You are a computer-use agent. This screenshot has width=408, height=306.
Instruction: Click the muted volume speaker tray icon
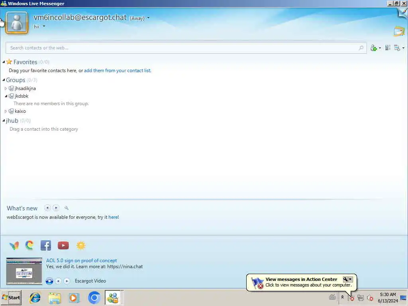click(370, 297)
